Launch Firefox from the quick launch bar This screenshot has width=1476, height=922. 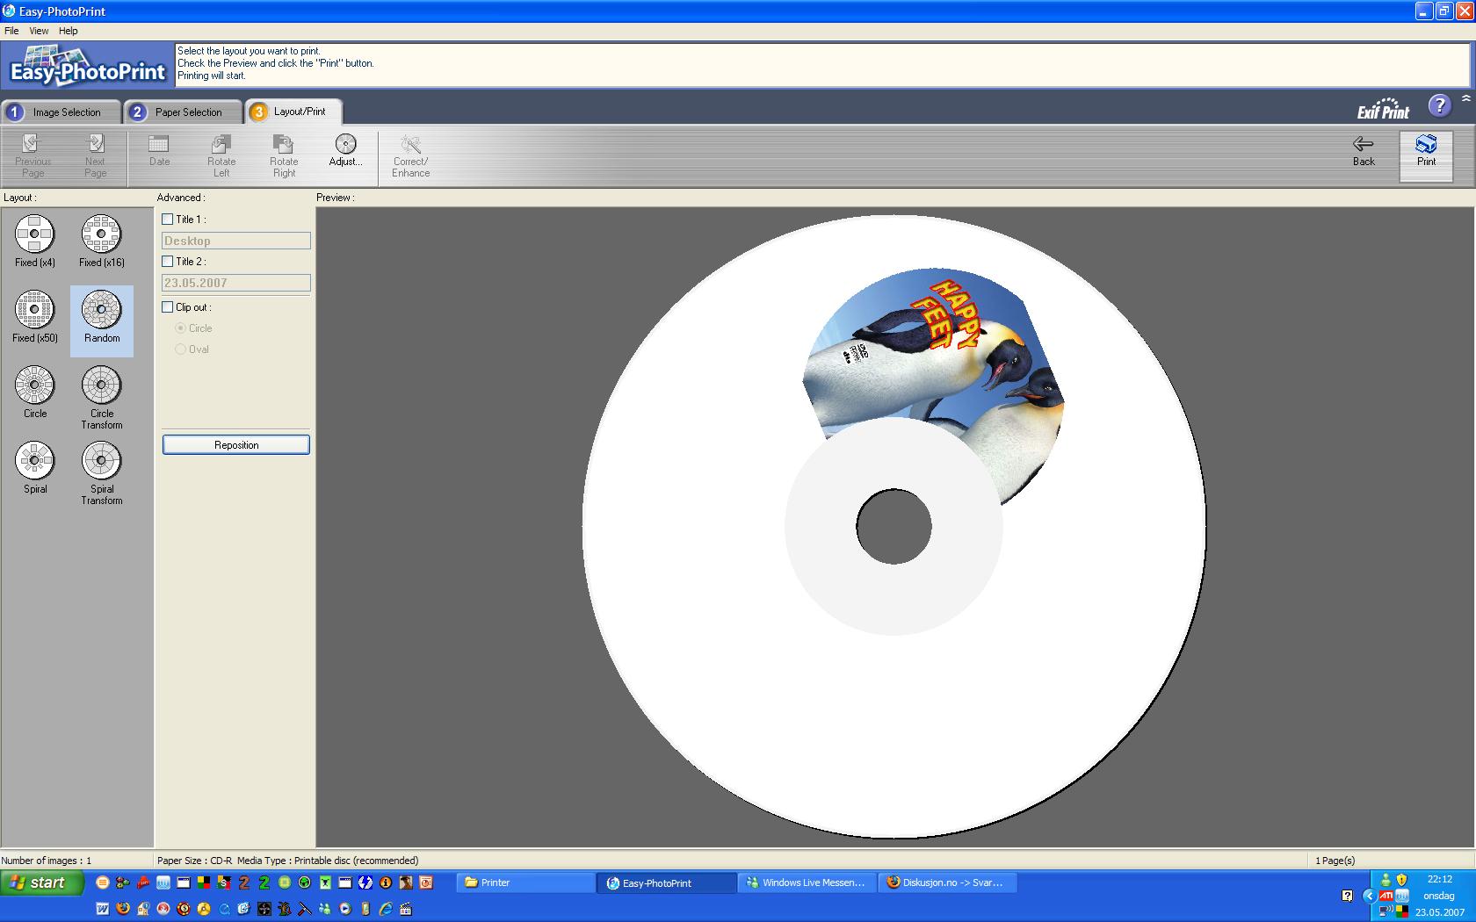pos(123,909)
